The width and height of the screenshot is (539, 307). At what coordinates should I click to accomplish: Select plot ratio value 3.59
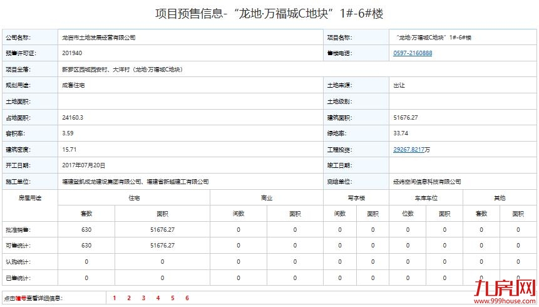click(x=68, y=133)
